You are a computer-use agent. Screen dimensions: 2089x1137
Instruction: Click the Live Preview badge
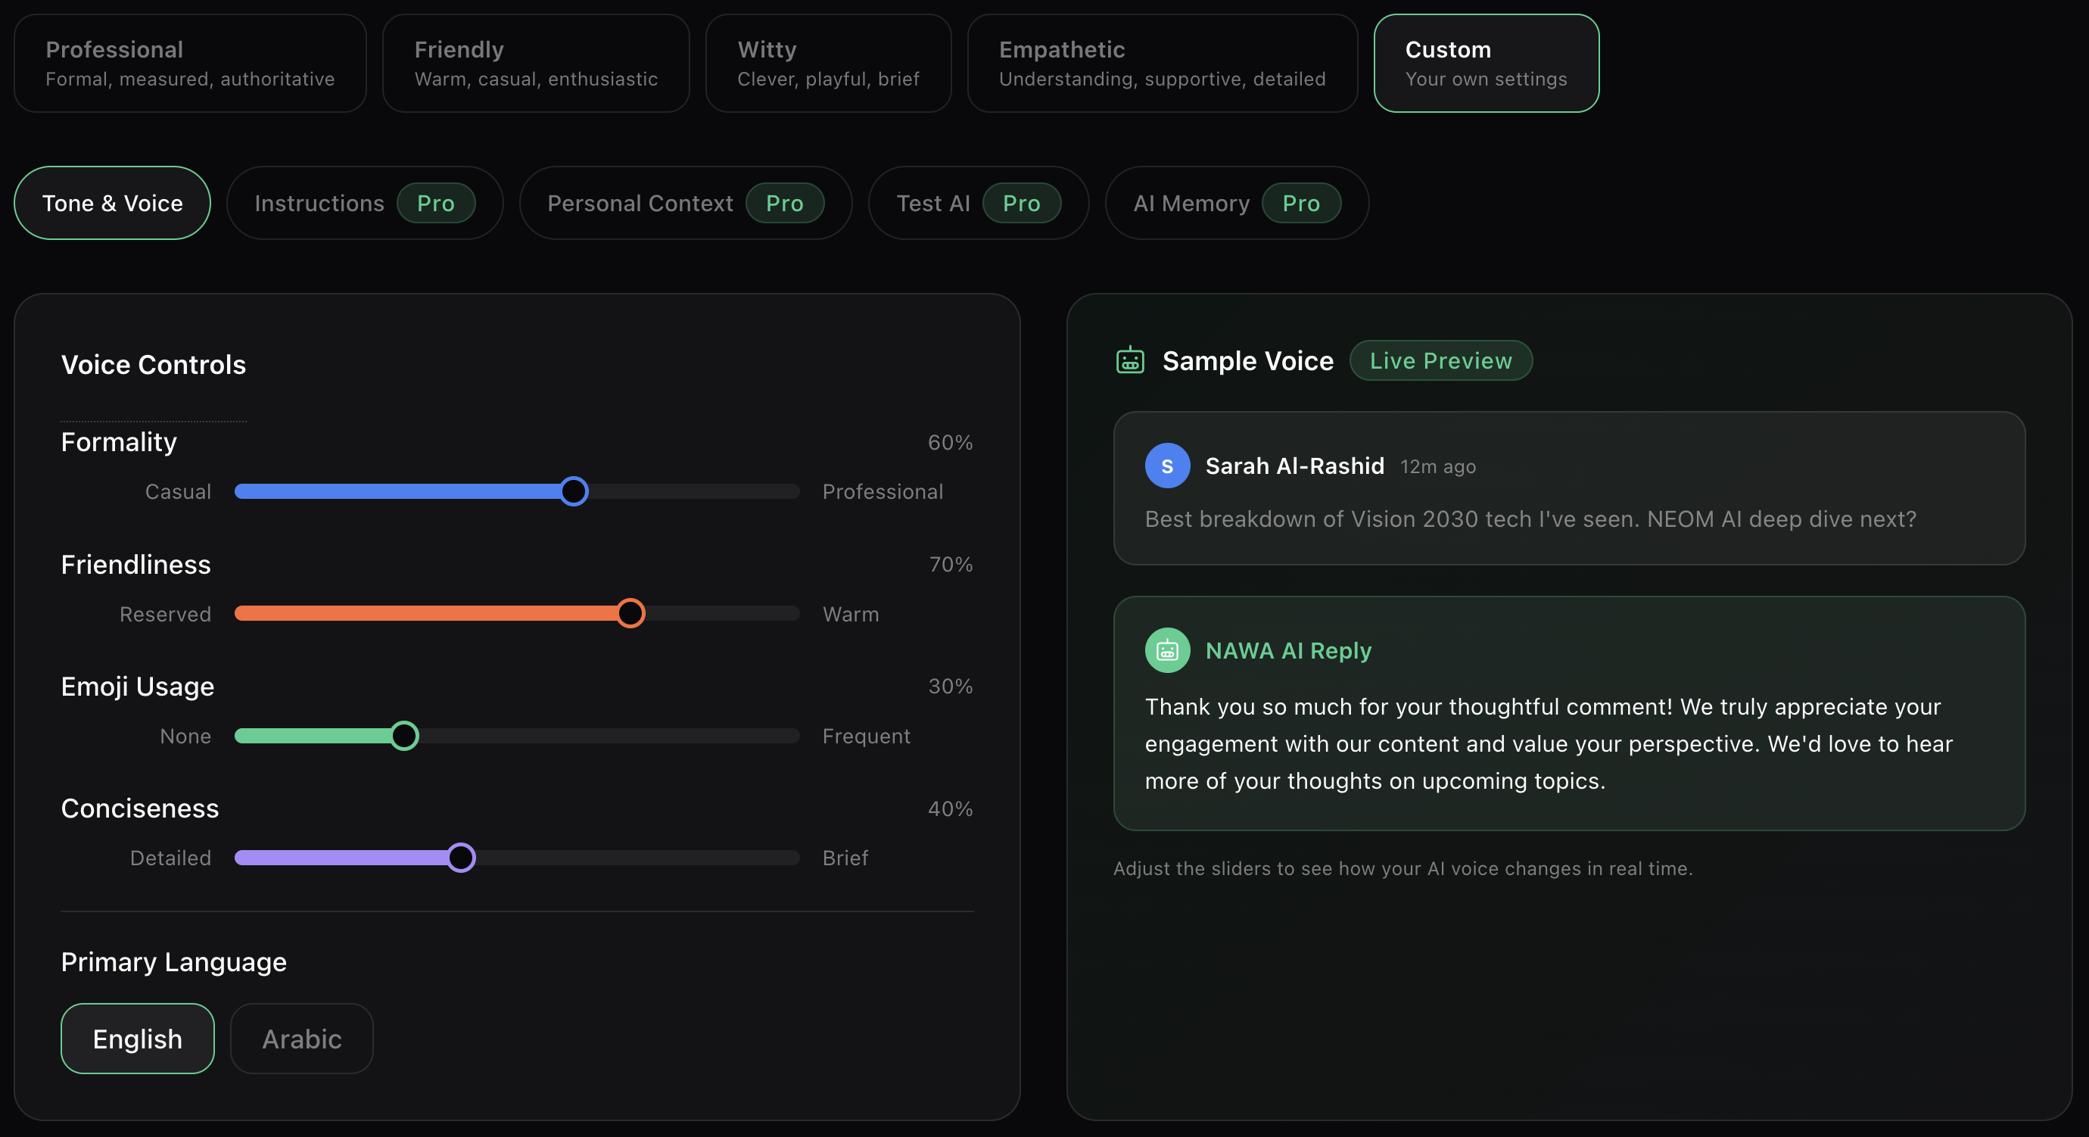(x=1441, y=360)
